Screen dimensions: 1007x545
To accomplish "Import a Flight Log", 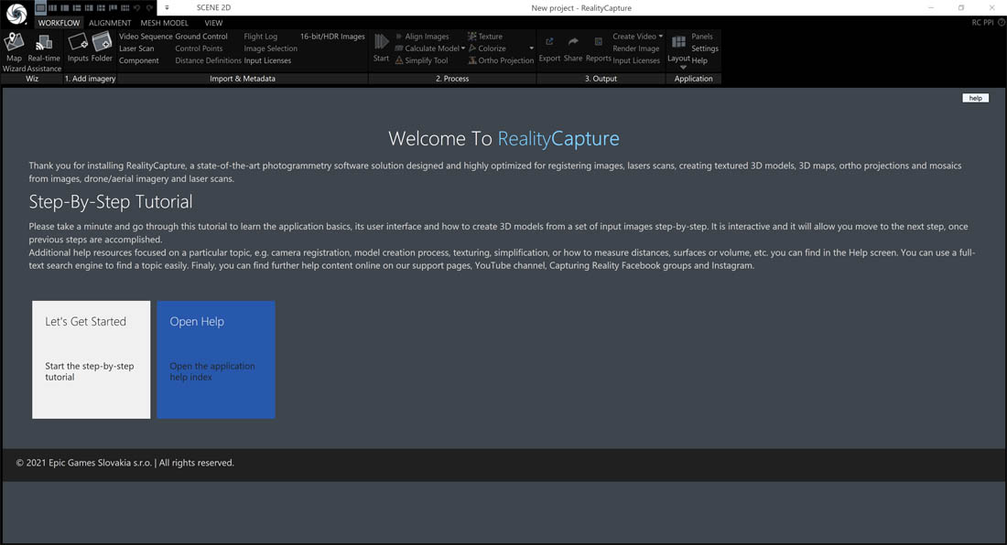I will (261, 37).
